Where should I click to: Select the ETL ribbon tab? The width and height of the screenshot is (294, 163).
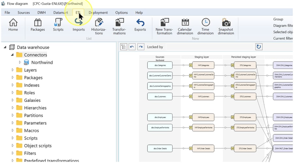[78, 12]
